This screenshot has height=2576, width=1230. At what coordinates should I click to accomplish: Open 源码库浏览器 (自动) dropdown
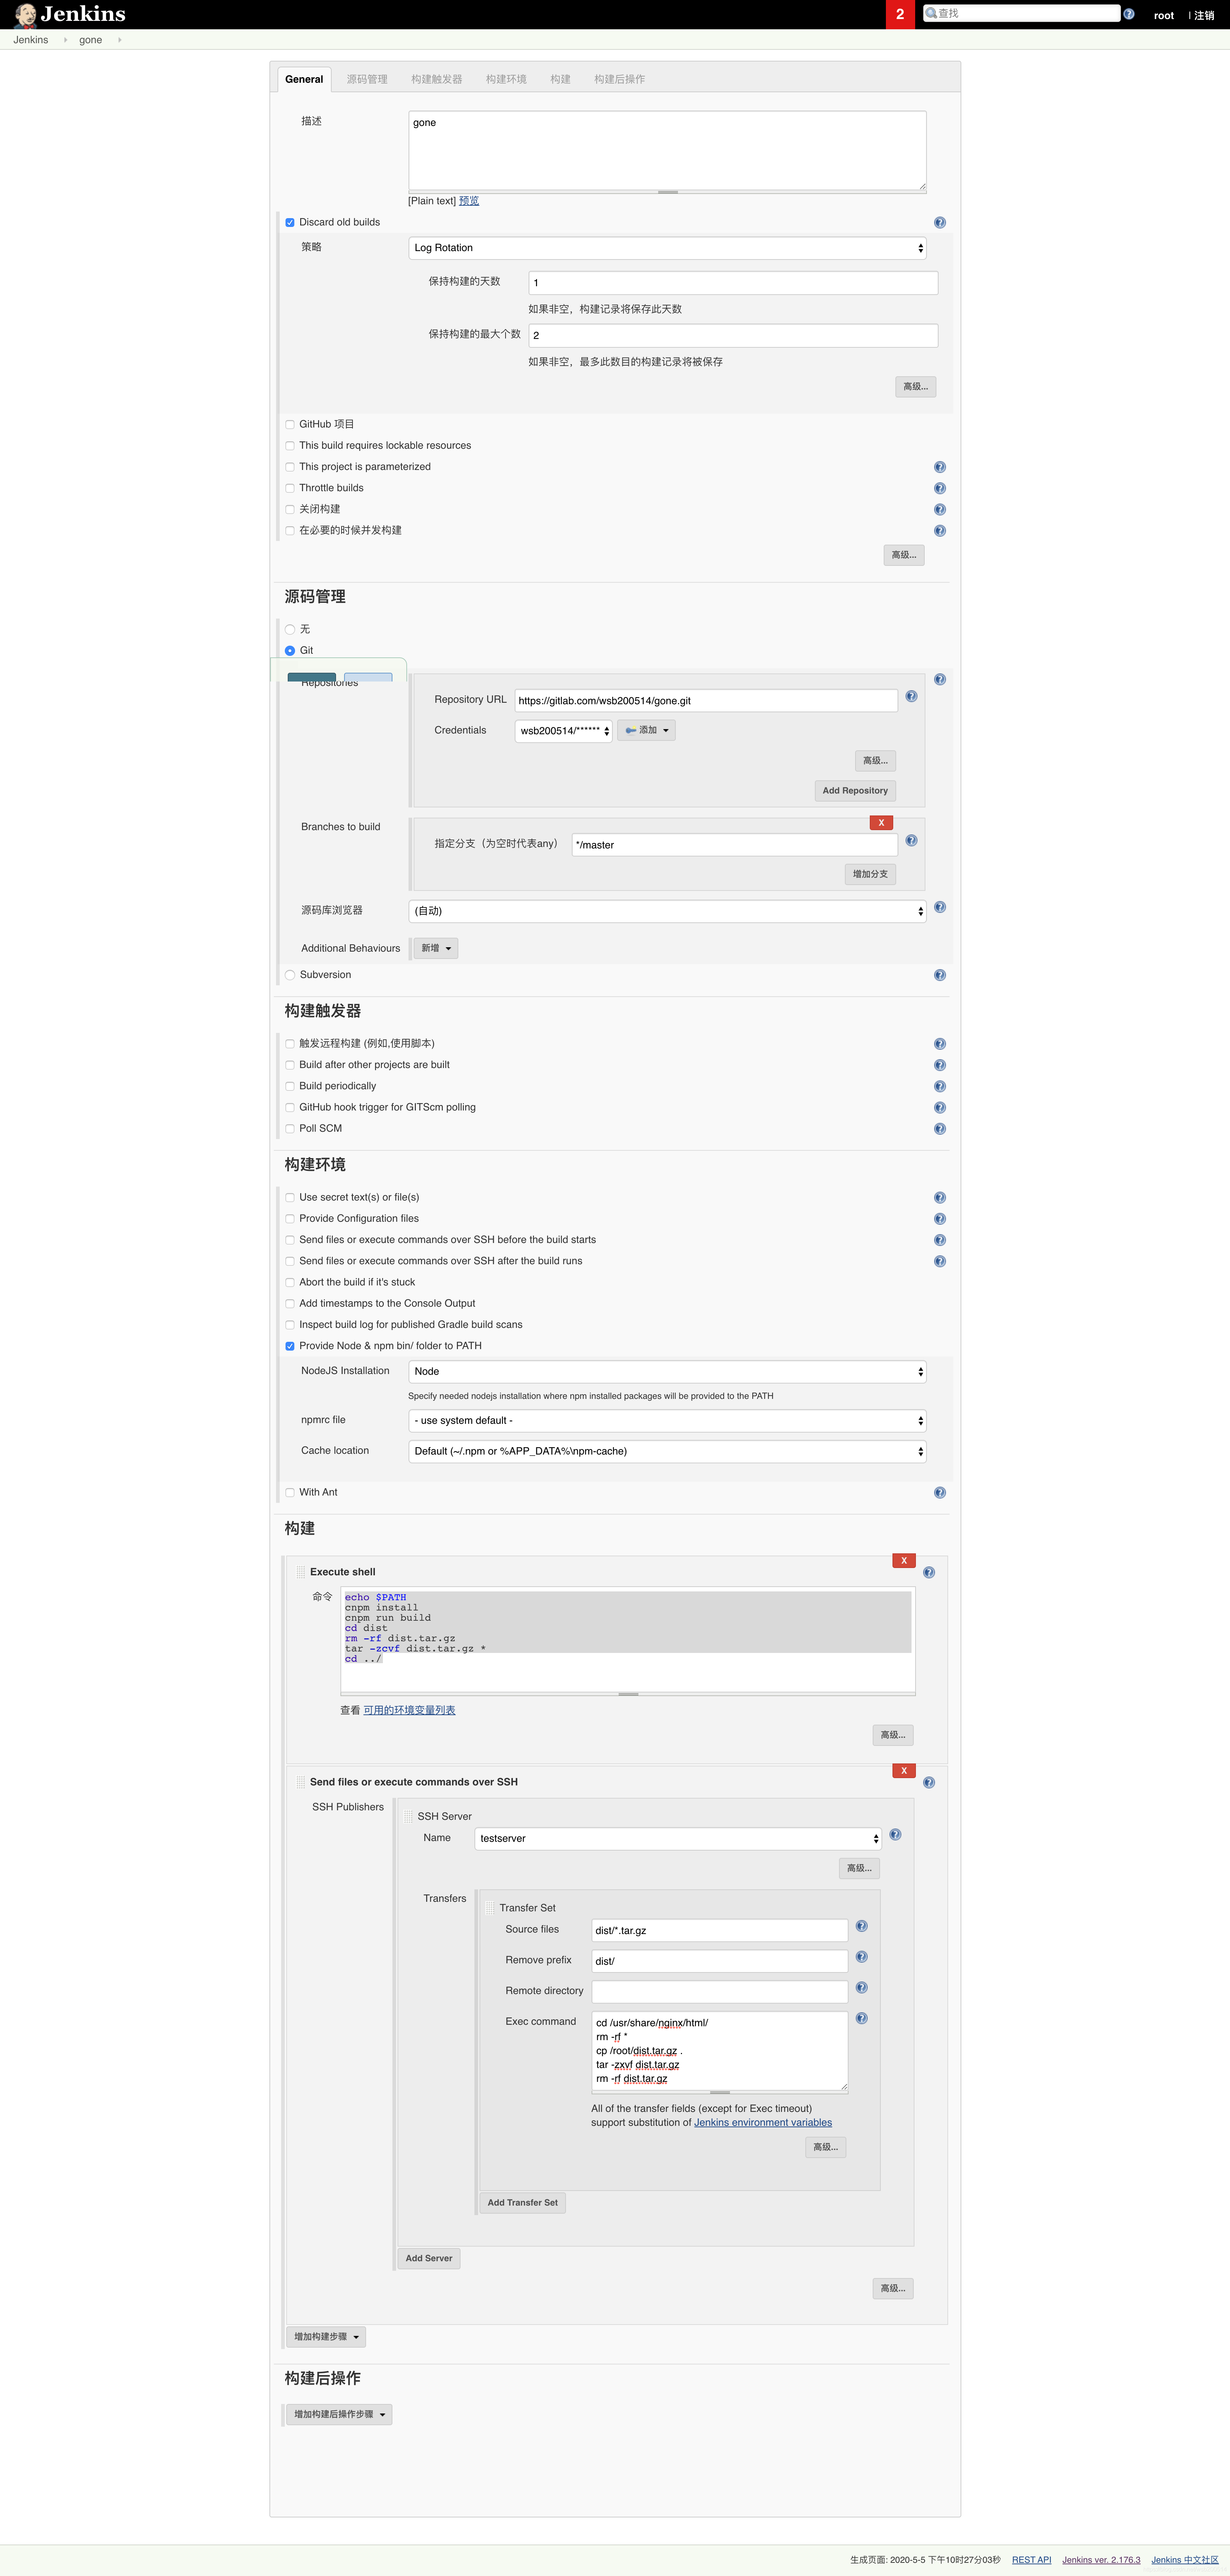point(667,911)
